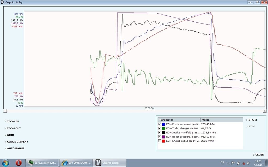
Task: Open the Windows Start menu
Action: [6, 163]
